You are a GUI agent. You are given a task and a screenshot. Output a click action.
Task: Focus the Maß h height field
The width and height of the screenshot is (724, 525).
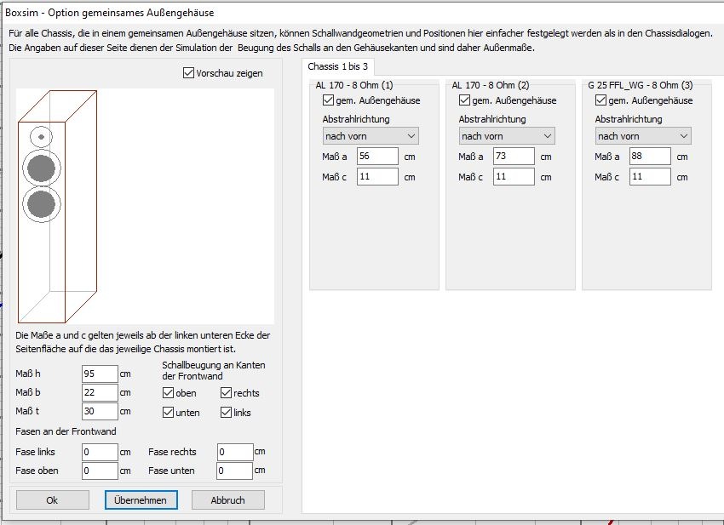100,374
